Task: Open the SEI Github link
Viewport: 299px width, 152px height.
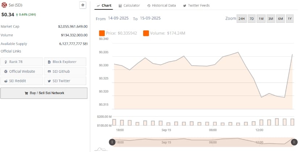Action: click(65, 71)
